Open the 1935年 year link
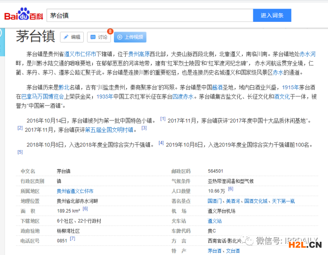328x255 pixels. pyautogui.click(x=104, y=97)
